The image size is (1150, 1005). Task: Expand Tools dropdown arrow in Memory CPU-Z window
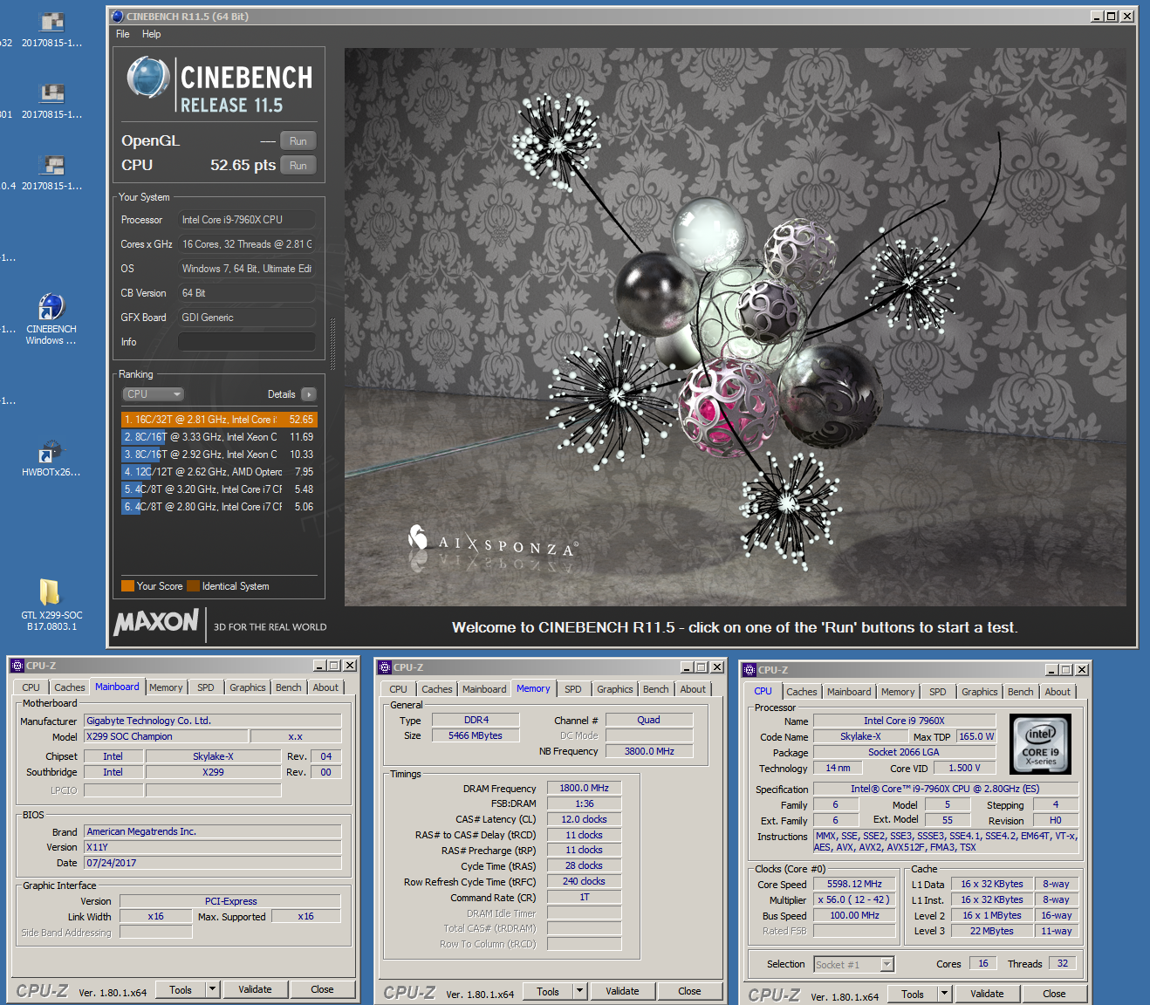(579, 991)
